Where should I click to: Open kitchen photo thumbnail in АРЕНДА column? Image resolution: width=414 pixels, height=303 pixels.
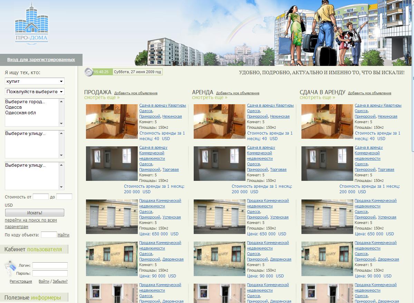click(x=220, y=121)
